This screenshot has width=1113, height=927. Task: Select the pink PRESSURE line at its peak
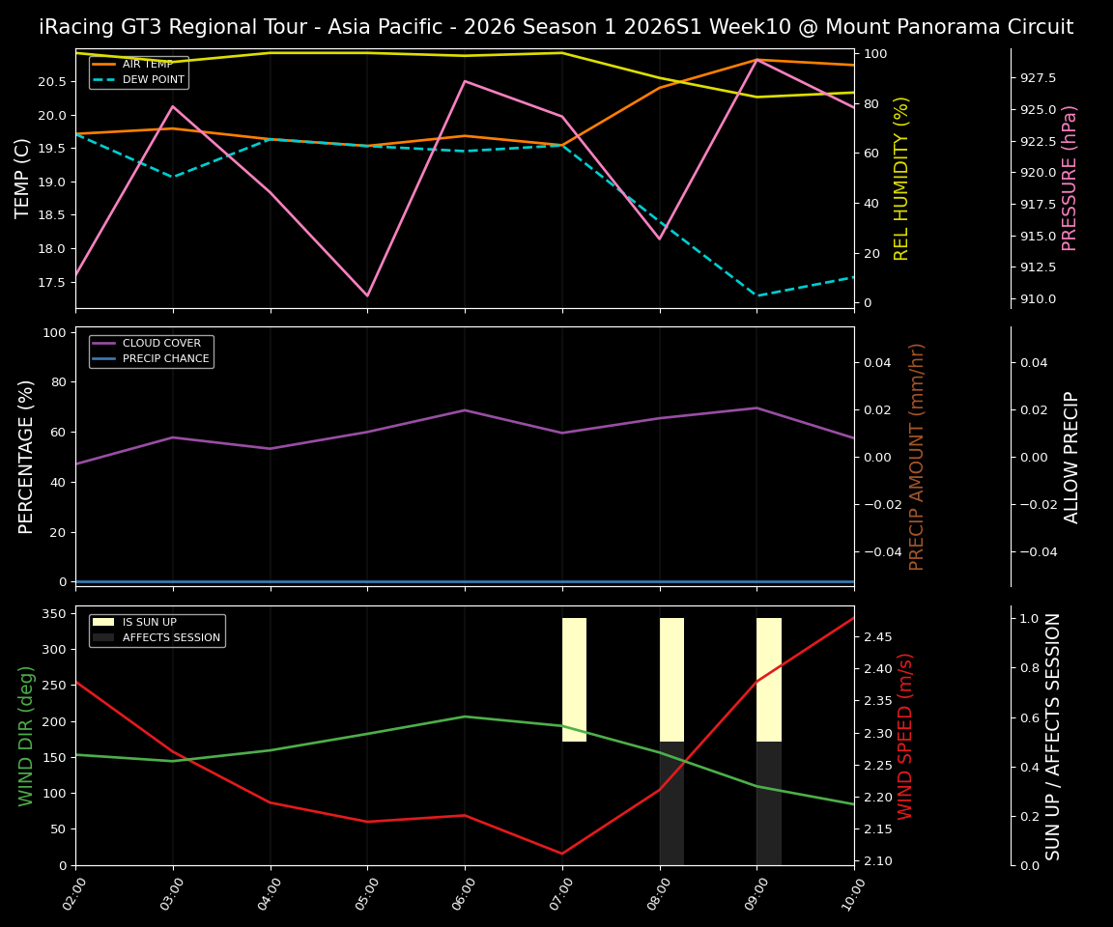pyautogui.click(x=758, y=60)
